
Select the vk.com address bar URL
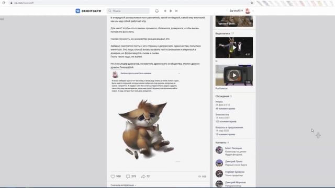[x=24, y=3]
